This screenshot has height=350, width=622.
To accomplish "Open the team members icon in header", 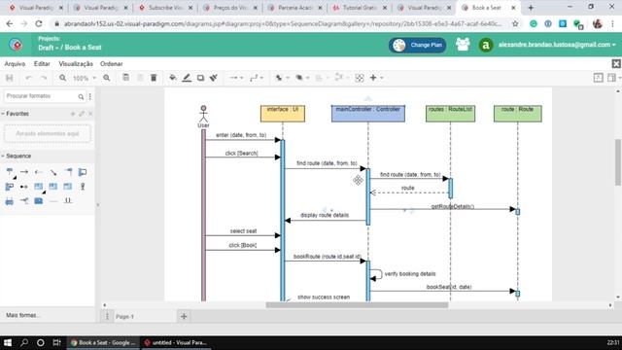I will (x=463, y=45).
